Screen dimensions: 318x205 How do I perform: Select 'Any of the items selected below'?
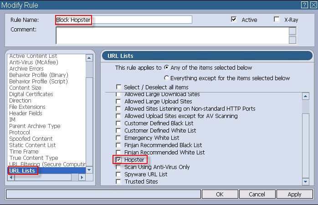[167, 67]
